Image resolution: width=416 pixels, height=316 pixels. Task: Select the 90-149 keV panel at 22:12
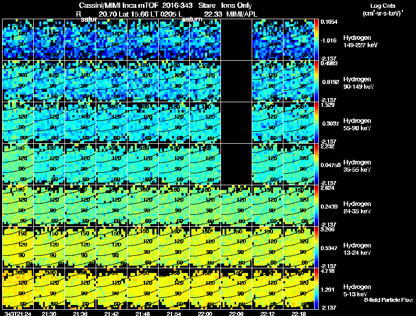[x=267, y=81]
